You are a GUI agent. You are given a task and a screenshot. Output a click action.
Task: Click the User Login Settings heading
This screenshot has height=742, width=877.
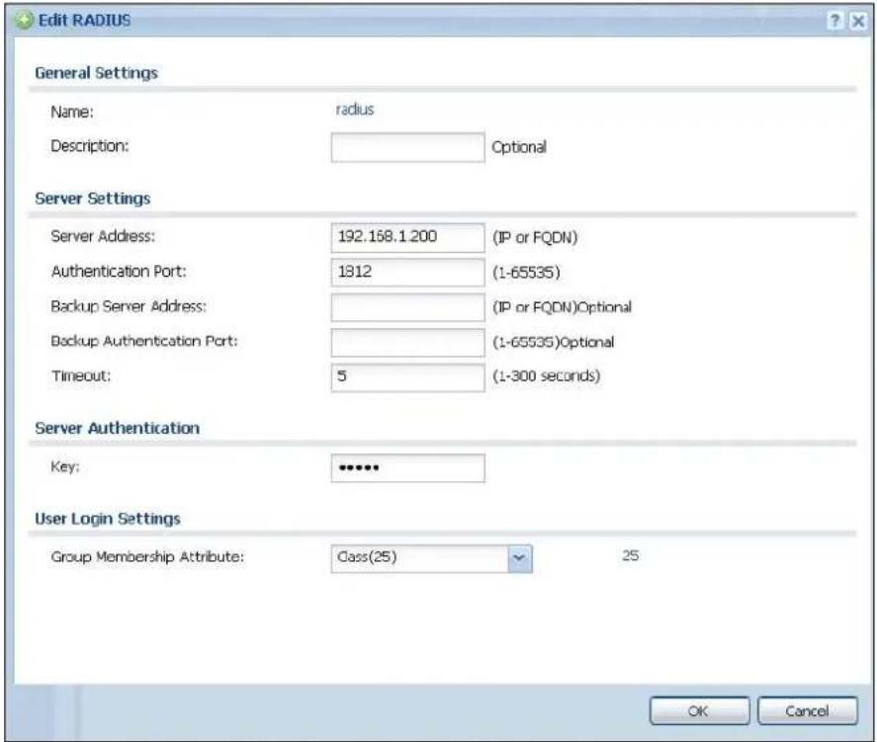point(108,519)
